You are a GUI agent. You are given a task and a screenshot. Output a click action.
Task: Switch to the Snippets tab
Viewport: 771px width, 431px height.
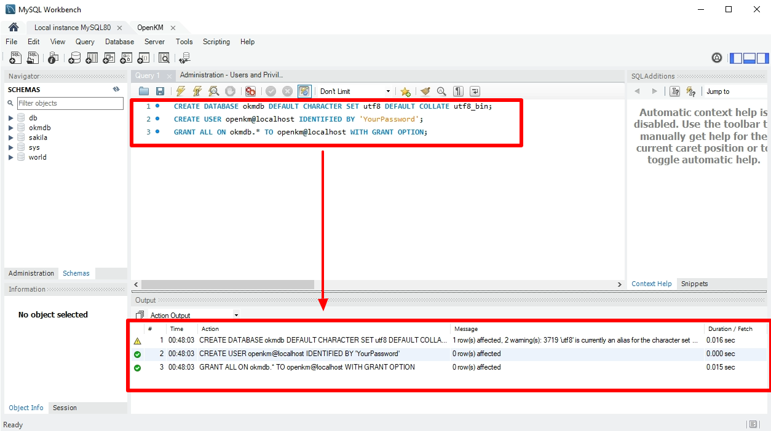click(x=694, y=284)
